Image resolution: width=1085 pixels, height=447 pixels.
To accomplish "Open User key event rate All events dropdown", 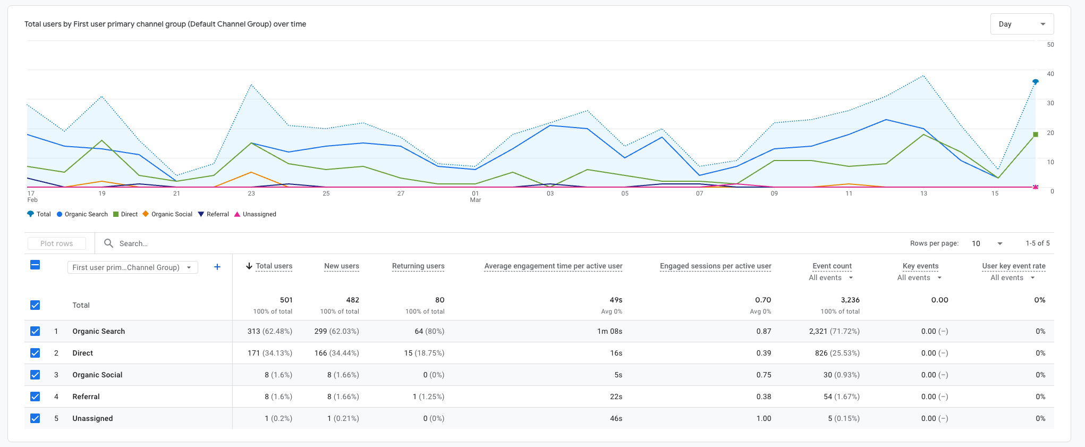I will (x=1013, y=277).
